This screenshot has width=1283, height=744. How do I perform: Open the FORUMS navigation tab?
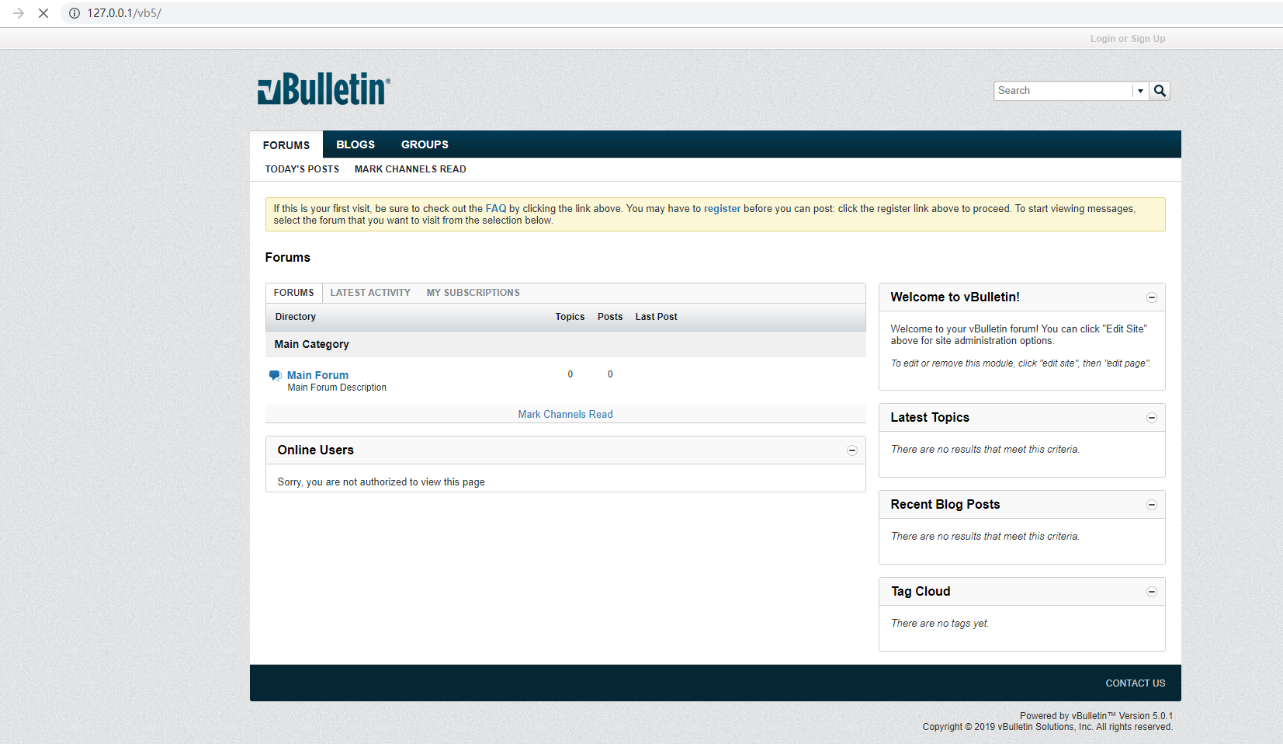[x=286, y=145]
